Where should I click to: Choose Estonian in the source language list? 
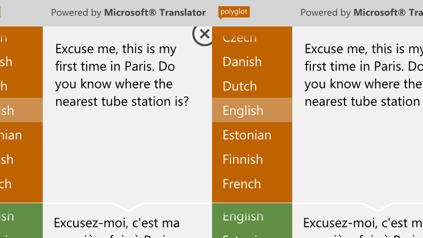247,135
